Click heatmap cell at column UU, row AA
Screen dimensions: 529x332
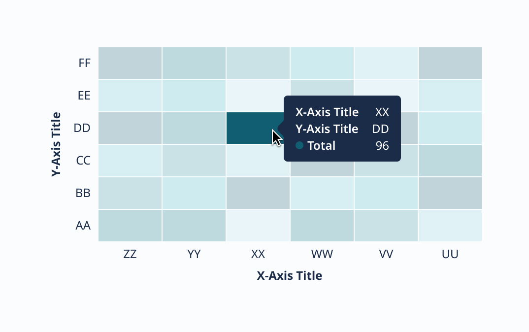(450, 226)
